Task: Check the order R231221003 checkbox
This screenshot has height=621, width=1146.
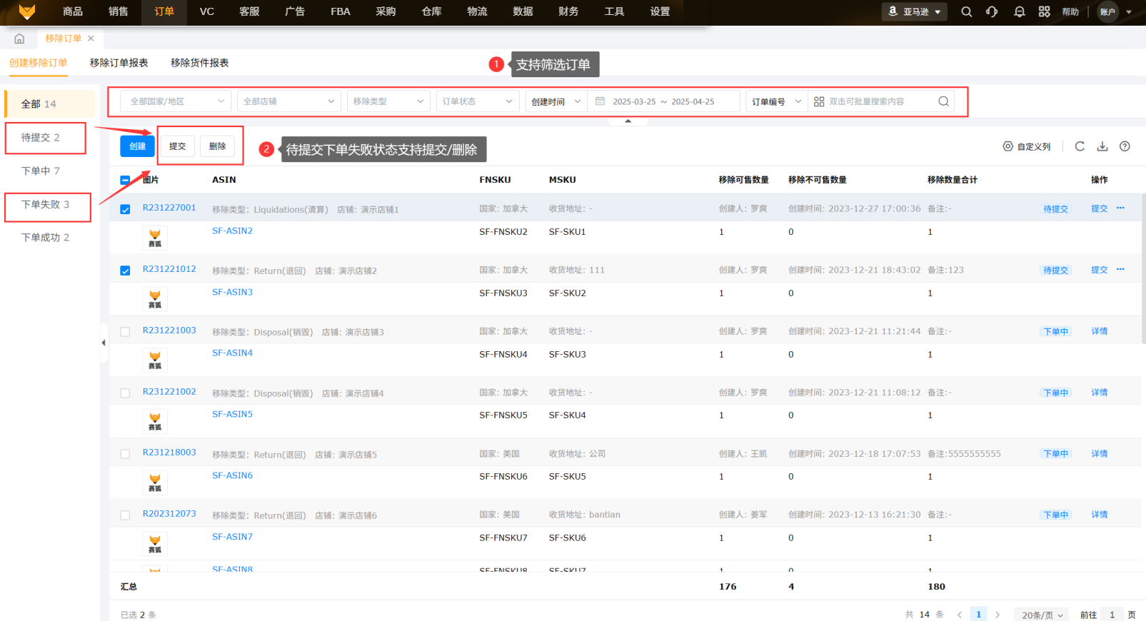Action: pos(125,332)
